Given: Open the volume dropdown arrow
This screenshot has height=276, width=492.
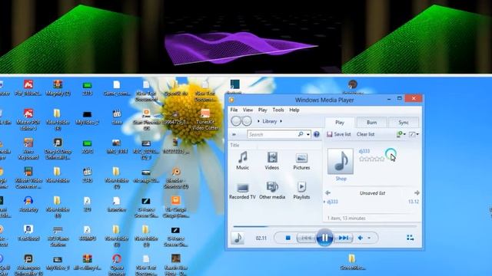Looking at the screenshot, I should [x=369, y=238].
